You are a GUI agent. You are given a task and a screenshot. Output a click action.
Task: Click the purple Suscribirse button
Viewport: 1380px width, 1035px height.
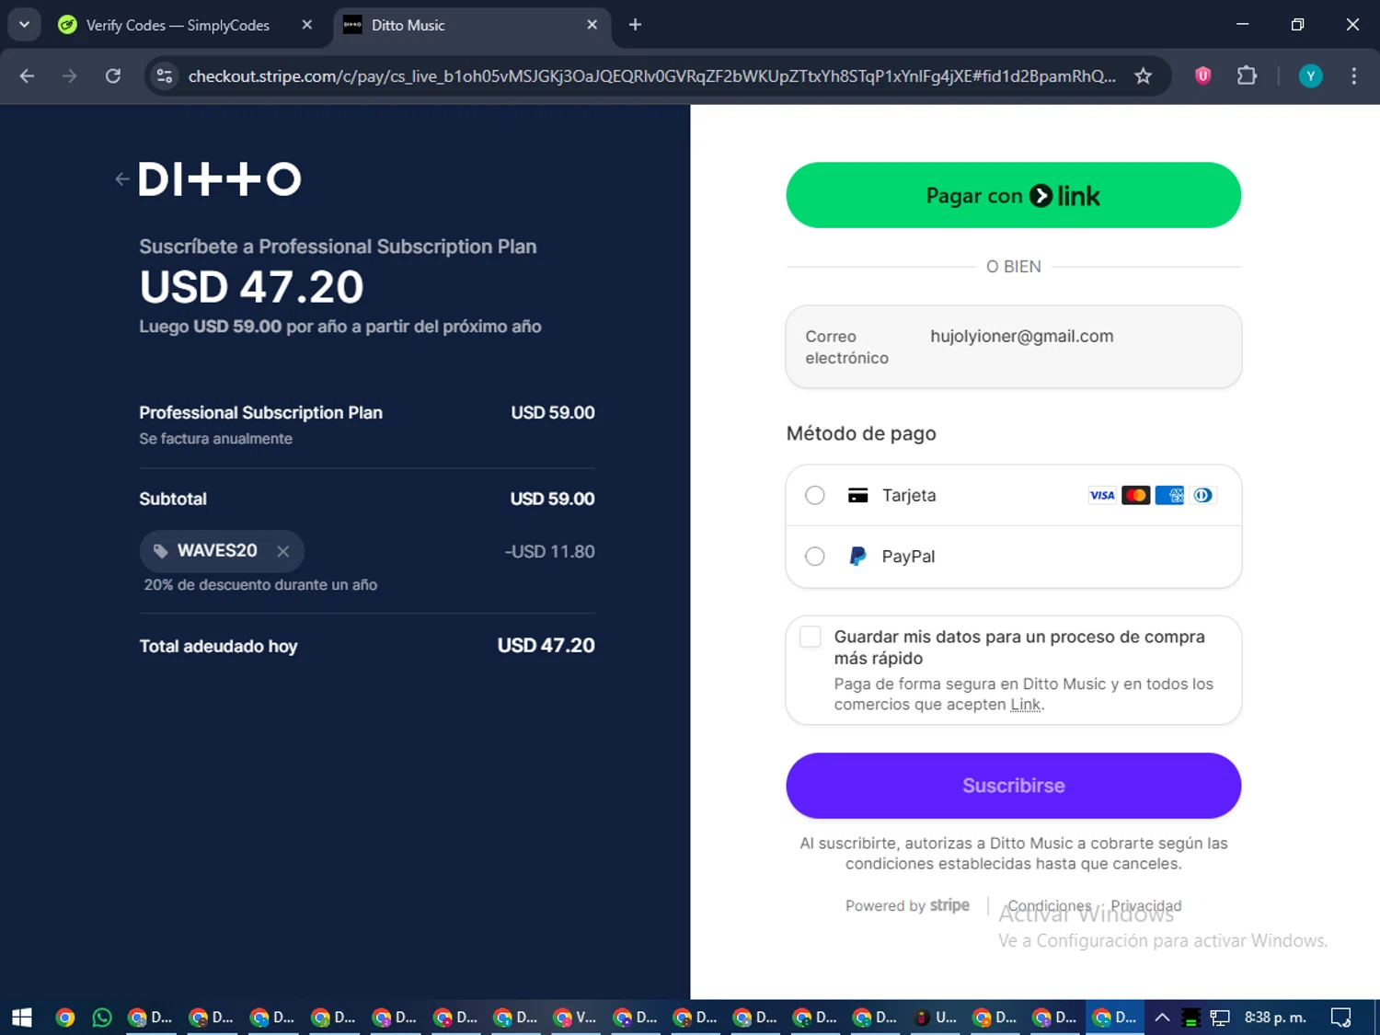click(1014, 786)
